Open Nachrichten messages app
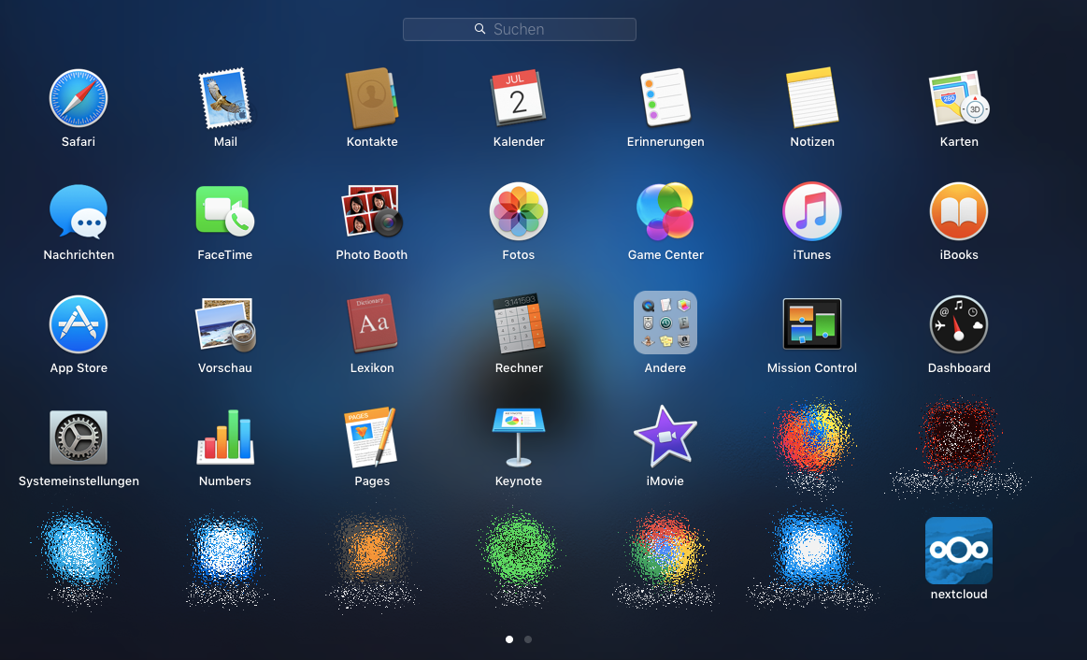This screenshot has height=660, width=1087. (x=79, y=211)
